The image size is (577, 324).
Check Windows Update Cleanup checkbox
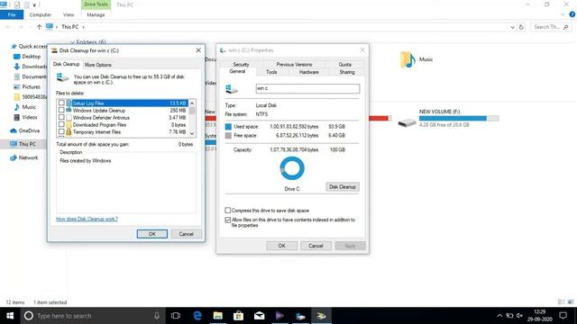[61, 110]
